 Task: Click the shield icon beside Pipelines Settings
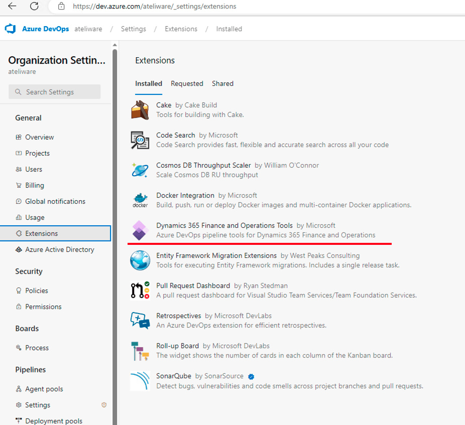[104, 405]
